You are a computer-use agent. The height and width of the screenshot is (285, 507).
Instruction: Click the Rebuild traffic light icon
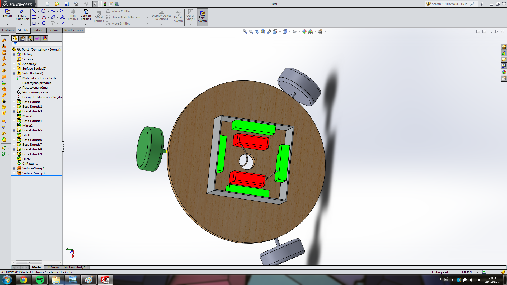tap(105, 4)
